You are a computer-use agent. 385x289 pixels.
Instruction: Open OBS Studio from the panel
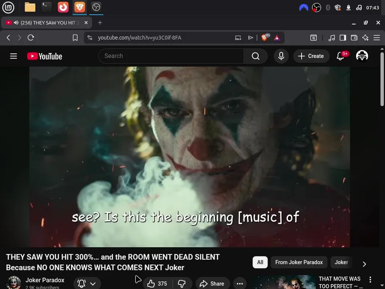(96, 7)
